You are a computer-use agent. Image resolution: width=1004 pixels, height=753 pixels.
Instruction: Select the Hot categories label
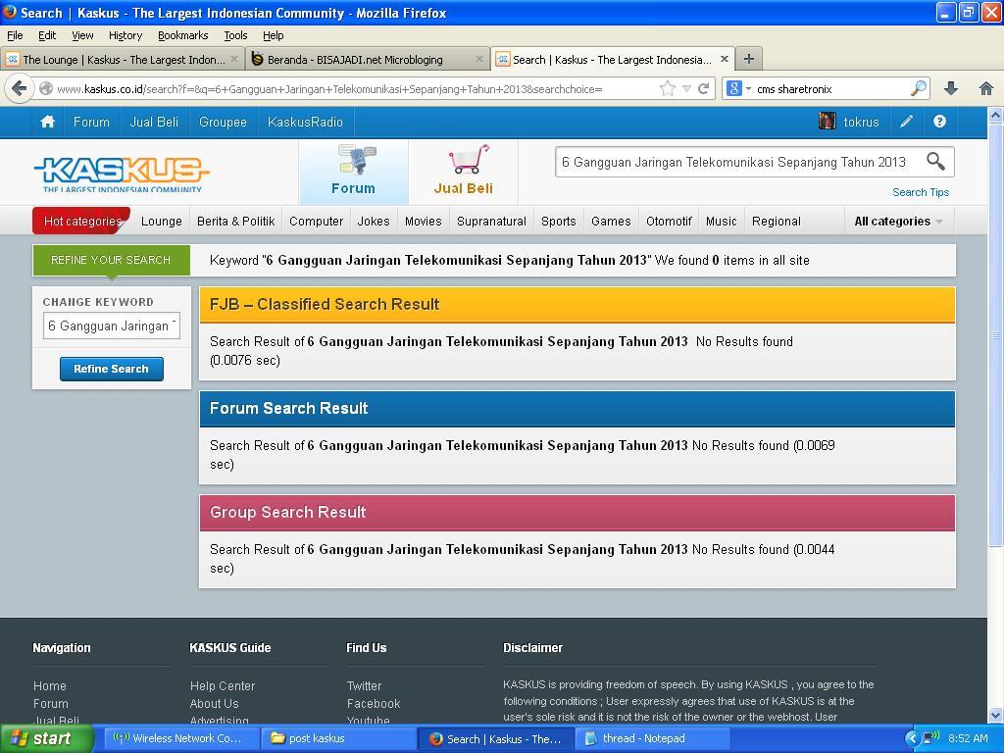[82, 221]
